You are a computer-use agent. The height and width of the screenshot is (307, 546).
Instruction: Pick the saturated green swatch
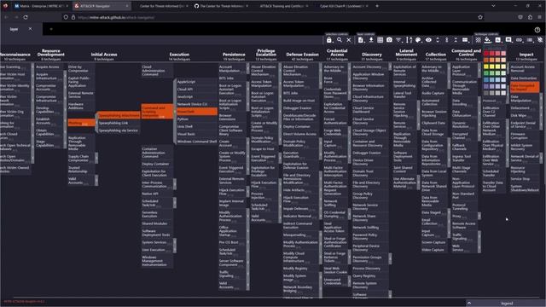[486, 73]
